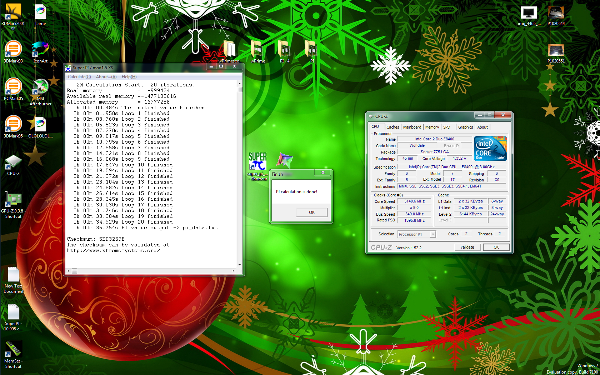Viewport: 600px width, 375px height.
Task: Switch to the SPD tab in CPU-Z
Action: (447, 127)
